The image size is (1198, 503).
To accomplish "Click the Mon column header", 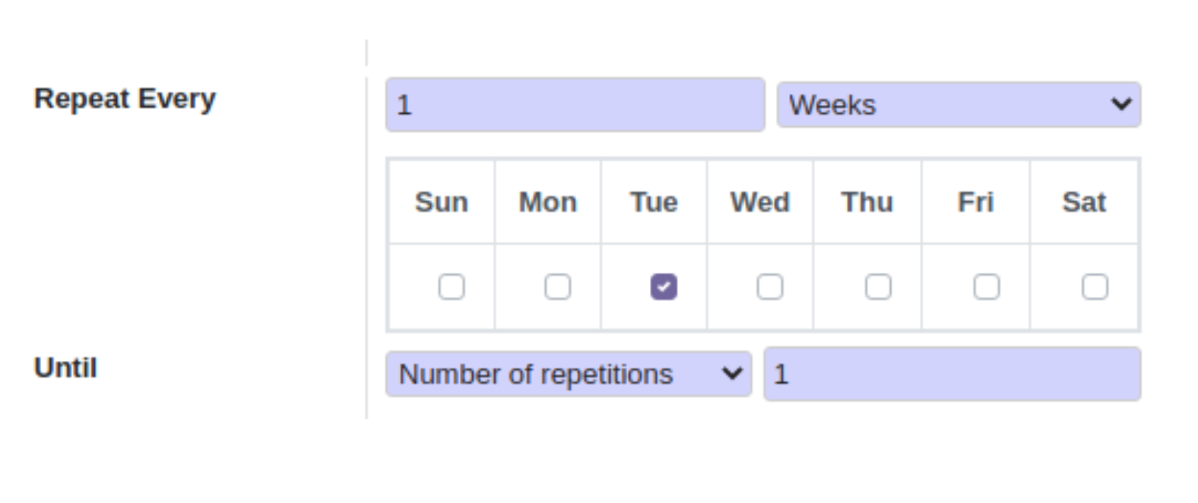I will (548, 202).
